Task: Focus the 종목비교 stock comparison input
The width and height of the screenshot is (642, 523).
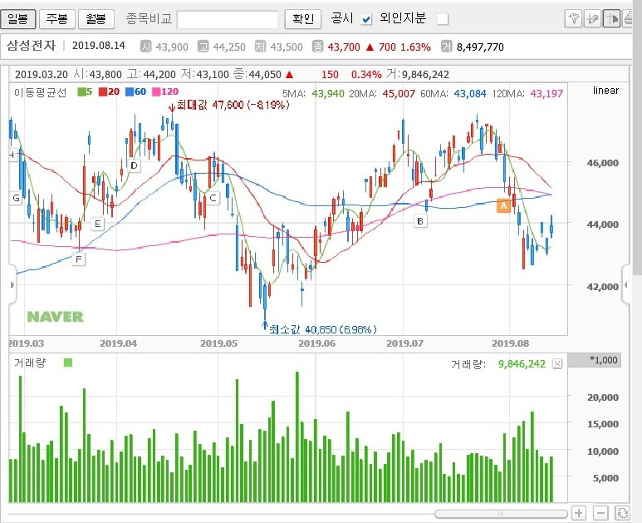Action: point(228,19)
